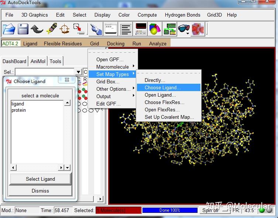
Task: Open the Sel. field dropdown arrow
Action: click(78, 72)
